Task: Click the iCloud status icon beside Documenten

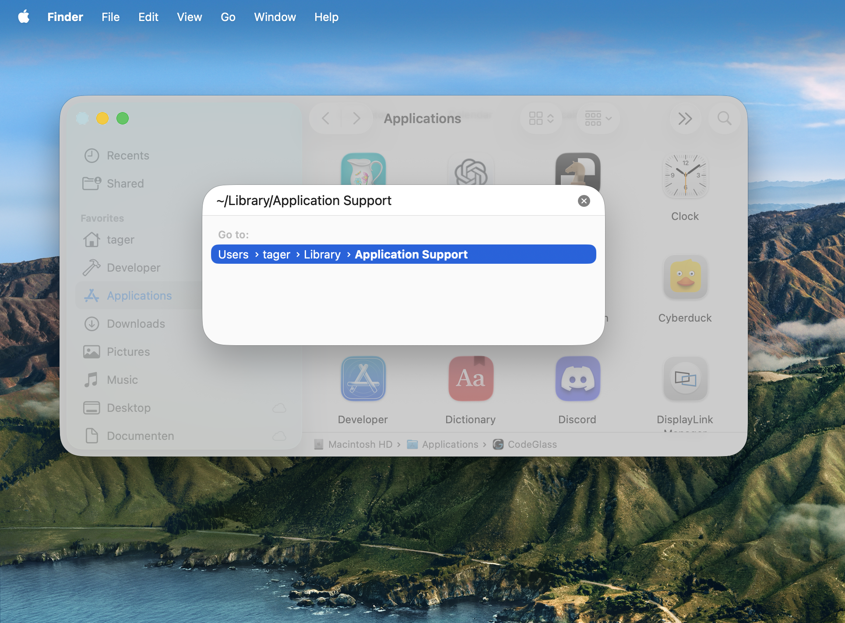Action: pyautogui.click(x=279, y=436)
